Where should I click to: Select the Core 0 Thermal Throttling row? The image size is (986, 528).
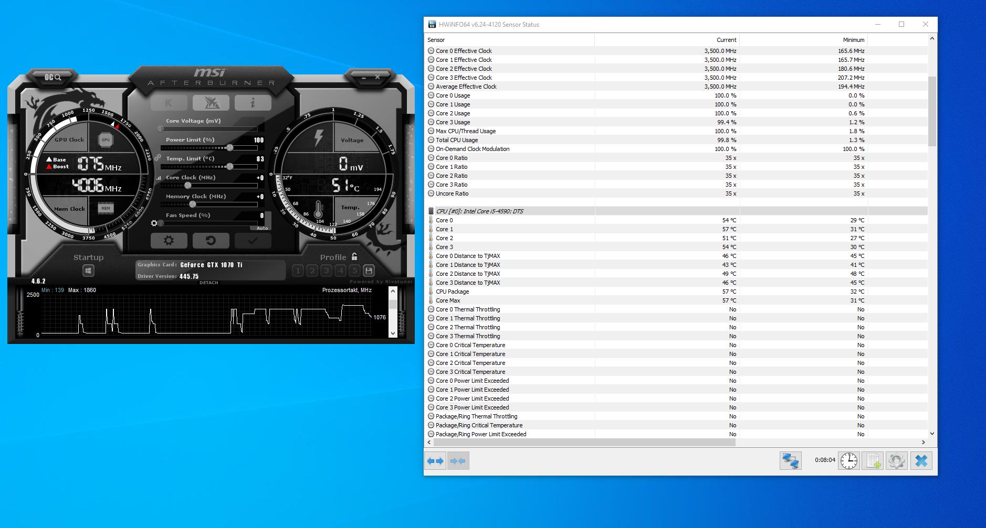click(676, 309)
